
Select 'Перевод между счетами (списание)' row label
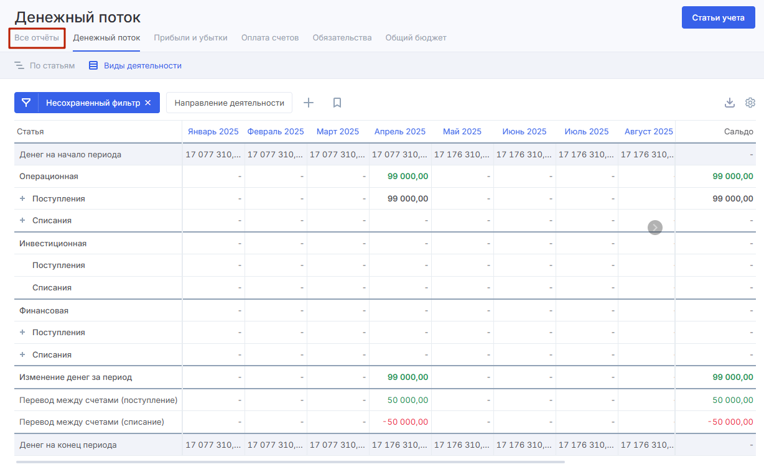point(91,422)
